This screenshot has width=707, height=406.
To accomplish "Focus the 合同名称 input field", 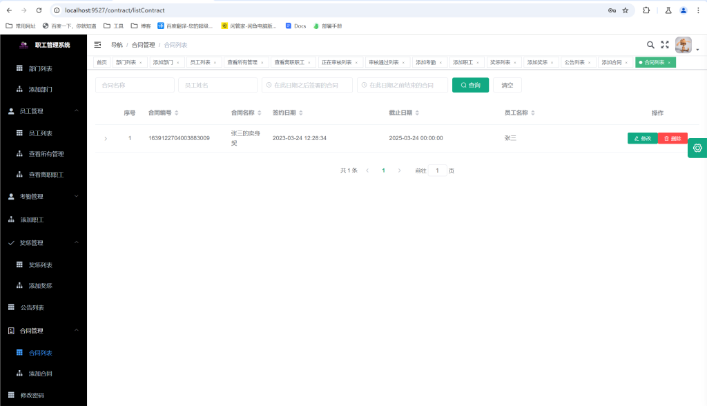I will point(135,85).
